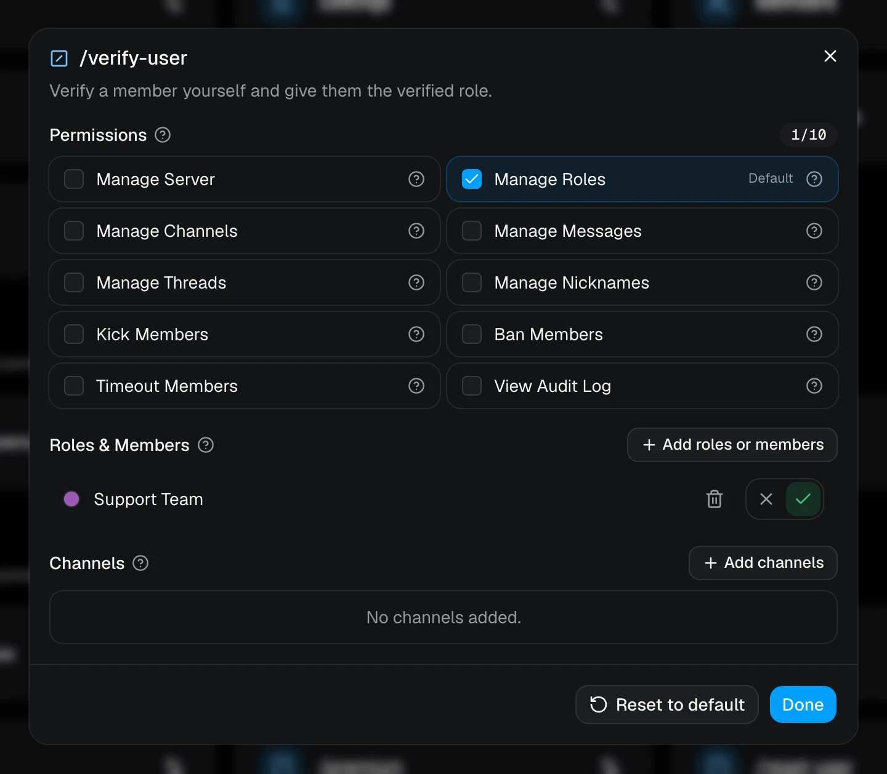This screenshot has width=887, height=774.
Task: Tick the Timeout Members checkbox
Action: 74,386
